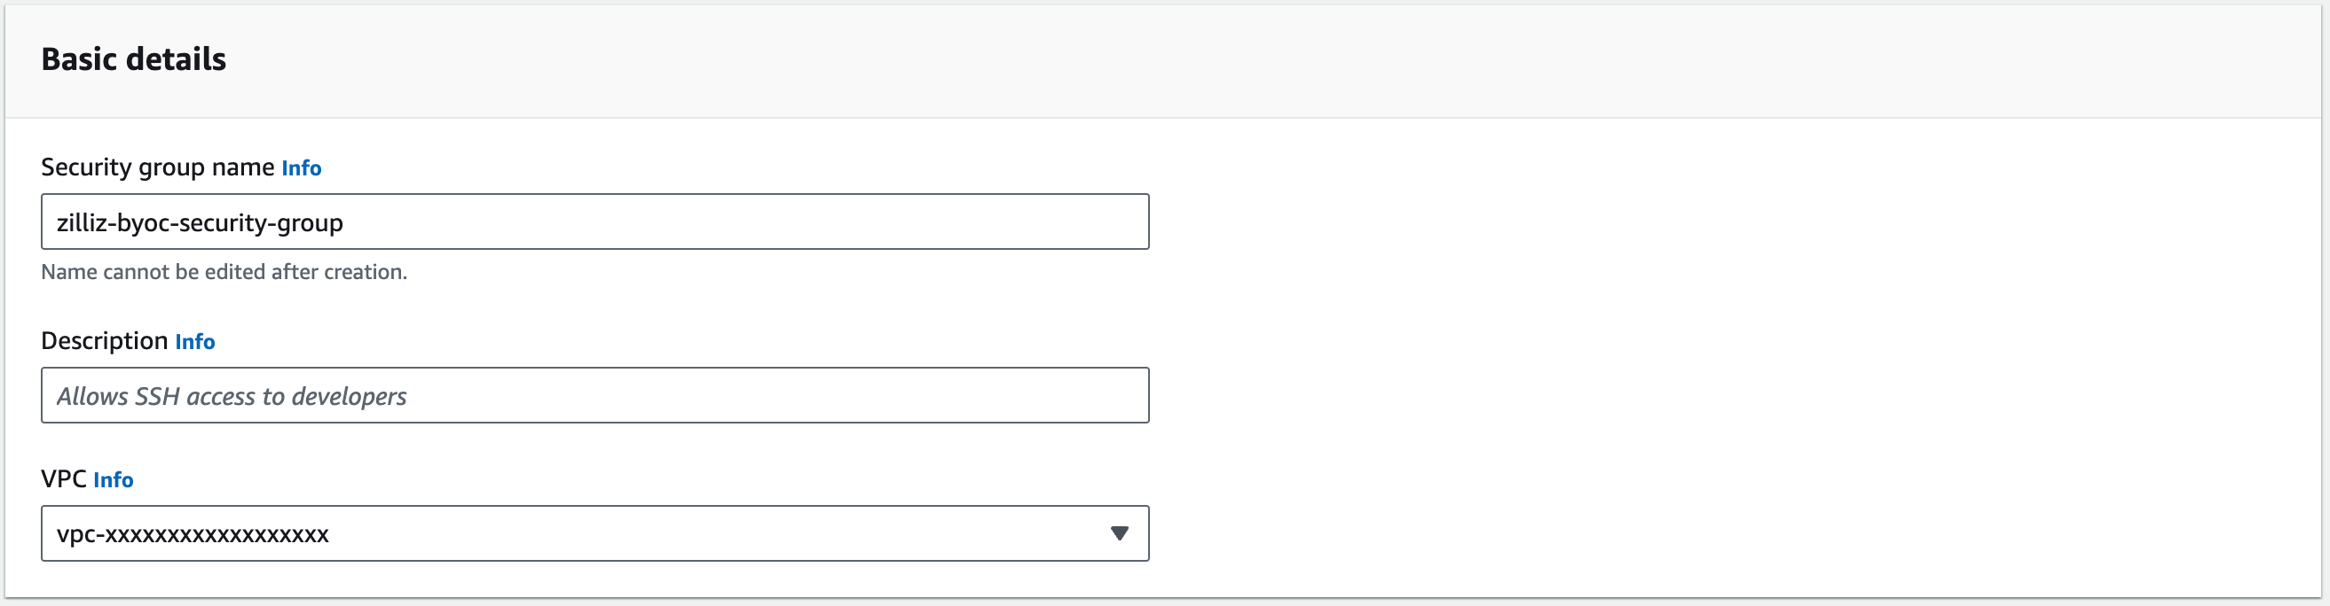This screenshot has width=2330, height=606.
Task: Open the Info link for Security group name
Action: [x=301, y=168]
